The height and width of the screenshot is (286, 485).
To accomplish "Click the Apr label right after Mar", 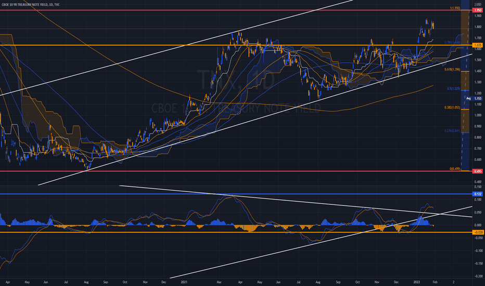I will point(240,282).
